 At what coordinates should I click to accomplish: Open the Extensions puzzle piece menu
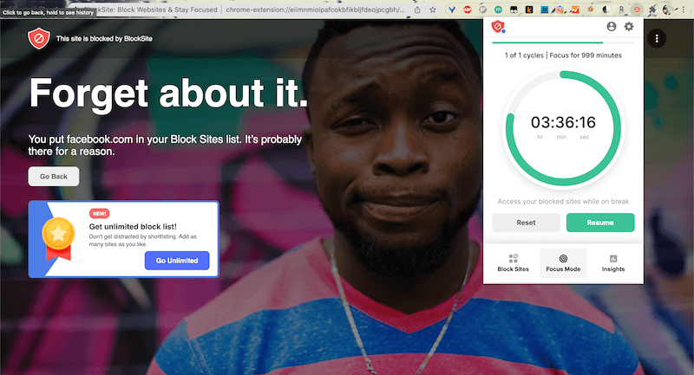(652, 10)
